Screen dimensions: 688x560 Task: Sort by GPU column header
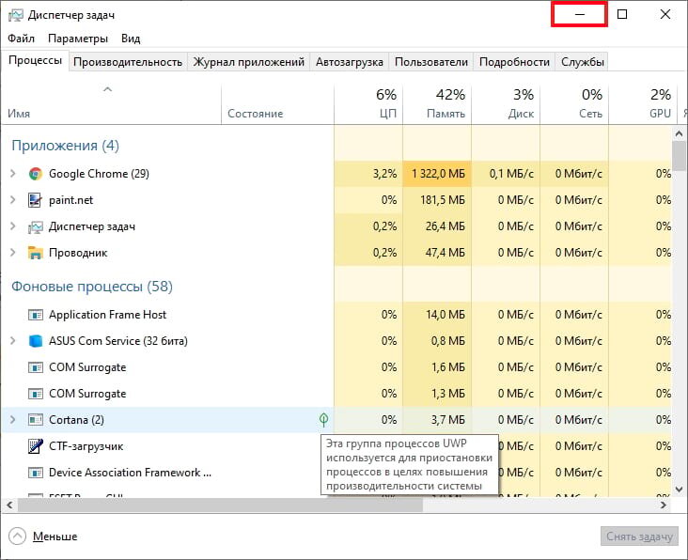[x=643, y=105]
